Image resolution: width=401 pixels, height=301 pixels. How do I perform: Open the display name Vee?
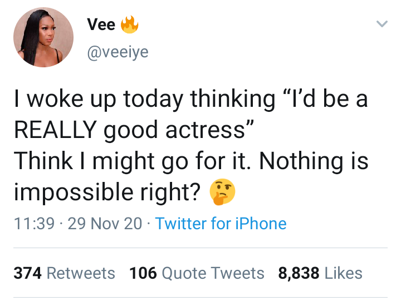click(x=101, y=24)
